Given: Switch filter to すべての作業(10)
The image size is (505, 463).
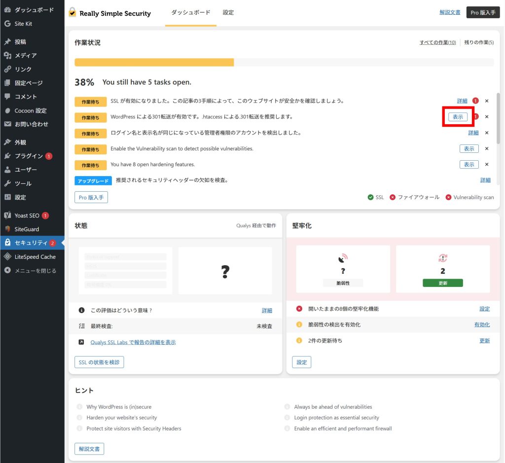Looking at the screenshot, I should (437, 42).
